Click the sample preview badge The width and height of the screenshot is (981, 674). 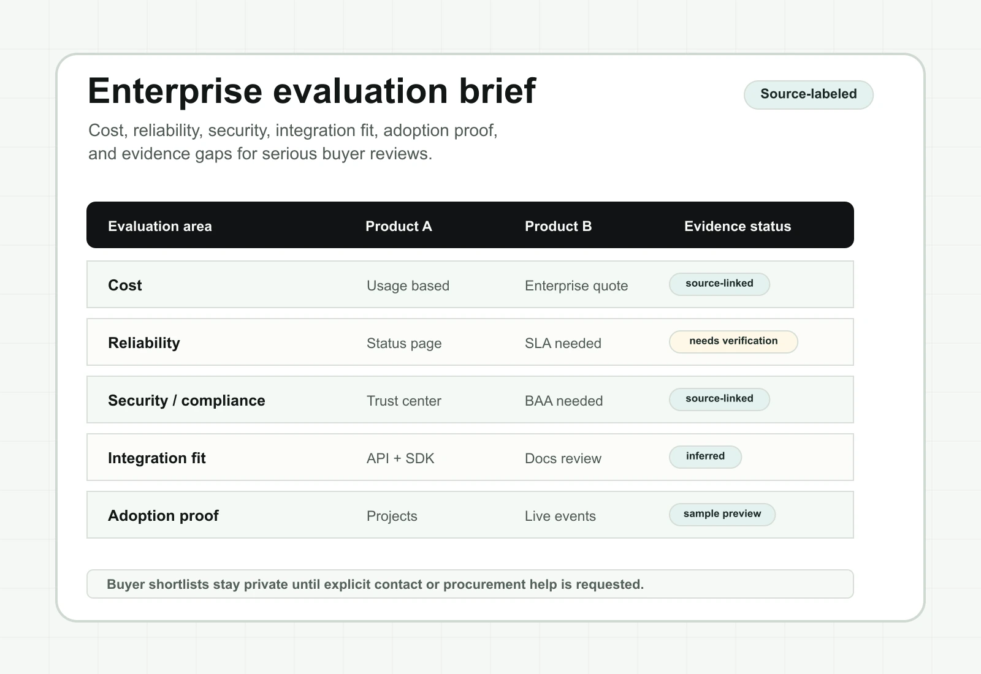[x=722, y=514]
